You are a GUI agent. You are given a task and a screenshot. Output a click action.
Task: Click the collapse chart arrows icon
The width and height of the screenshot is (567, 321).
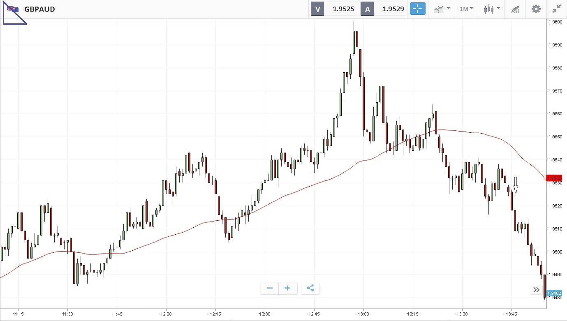557,9
